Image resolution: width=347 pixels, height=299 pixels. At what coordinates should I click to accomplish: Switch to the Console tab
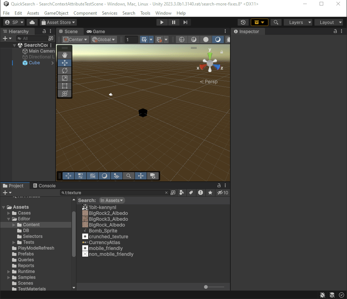click(x=44, y=186)
